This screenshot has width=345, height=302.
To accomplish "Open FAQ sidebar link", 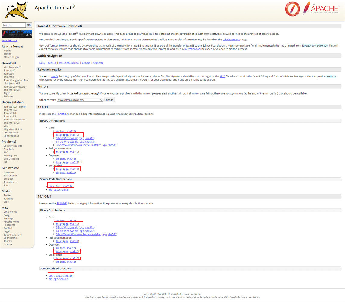I will (x=6, y=152).
